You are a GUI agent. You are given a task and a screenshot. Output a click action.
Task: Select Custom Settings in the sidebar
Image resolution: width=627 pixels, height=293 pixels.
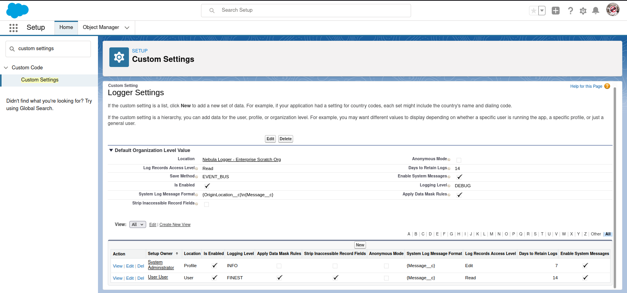tap(40, 80)
